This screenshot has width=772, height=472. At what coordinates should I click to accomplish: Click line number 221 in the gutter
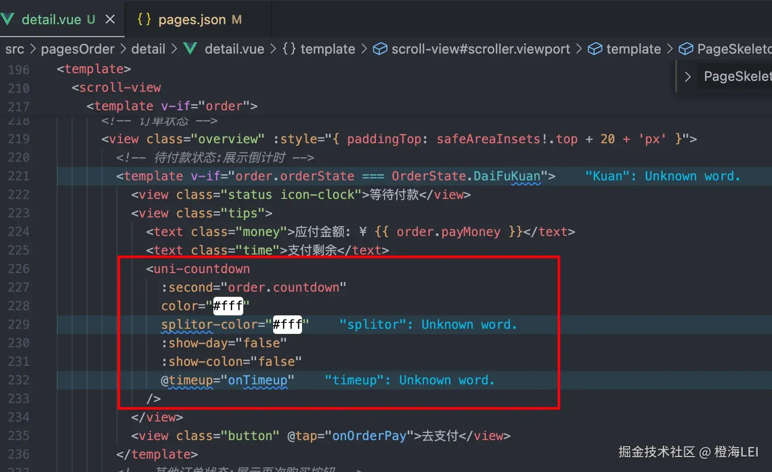pos(19,176)
